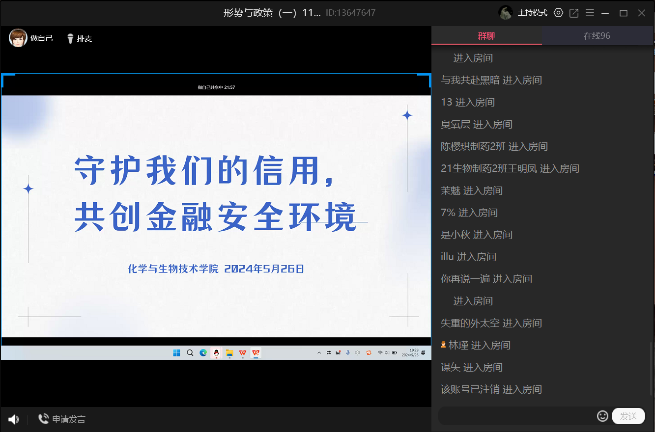Click the QQ penguin icon in shared taskbar
This screenshot has width=655, height=432.
click(x=216, y=352)
